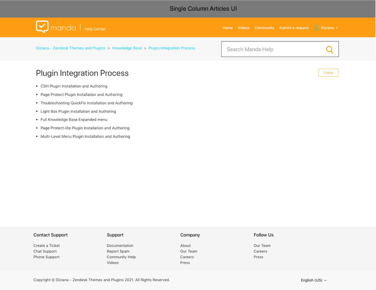The height and width of the screenshot is (290, 376).
Task: Open Diziana - Zendesk Themes and Plugins breadcrumb
Action: 70,48
